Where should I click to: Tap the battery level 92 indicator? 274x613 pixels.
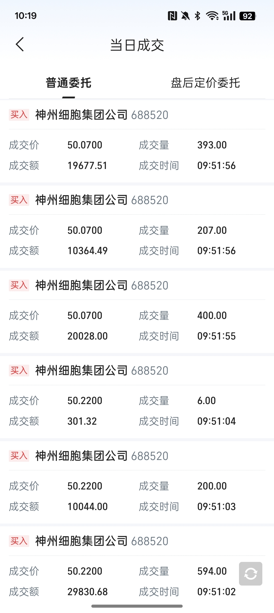tap(247, 16)
